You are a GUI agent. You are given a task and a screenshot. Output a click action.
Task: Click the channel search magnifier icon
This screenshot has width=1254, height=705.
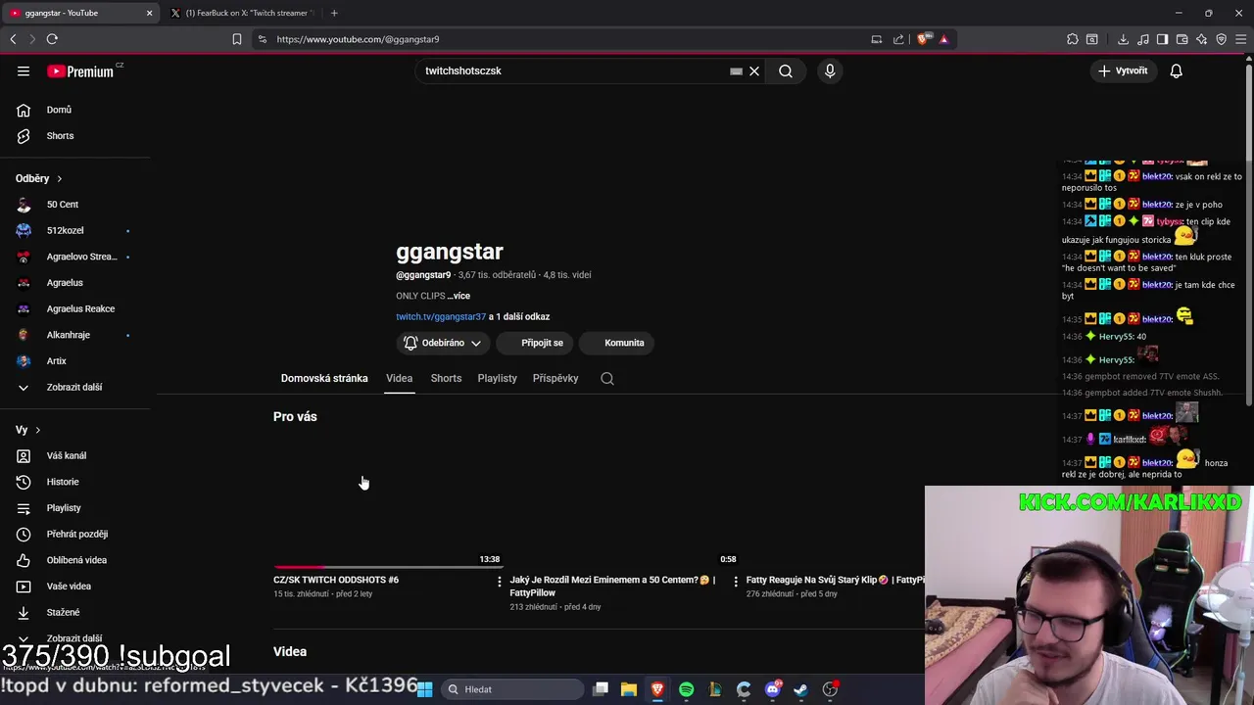pyautogui.click(x=607, y=378)
